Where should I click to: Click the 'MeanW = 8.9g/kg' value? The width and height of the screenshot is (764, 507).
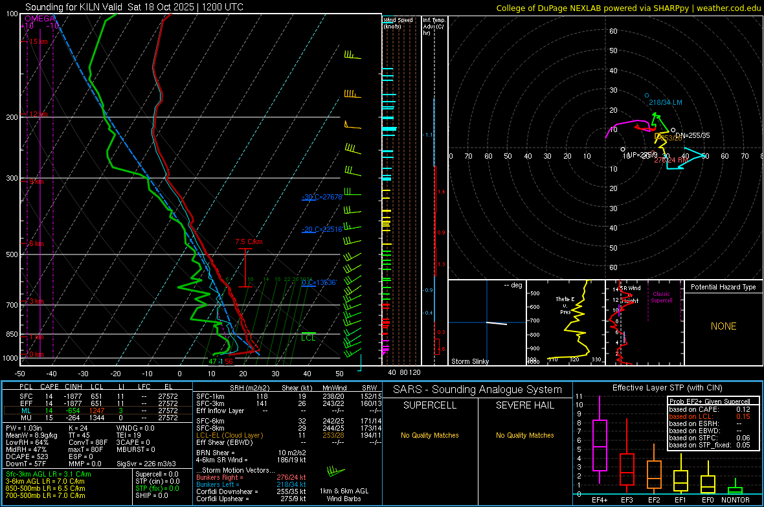click(x=31, y=435)
